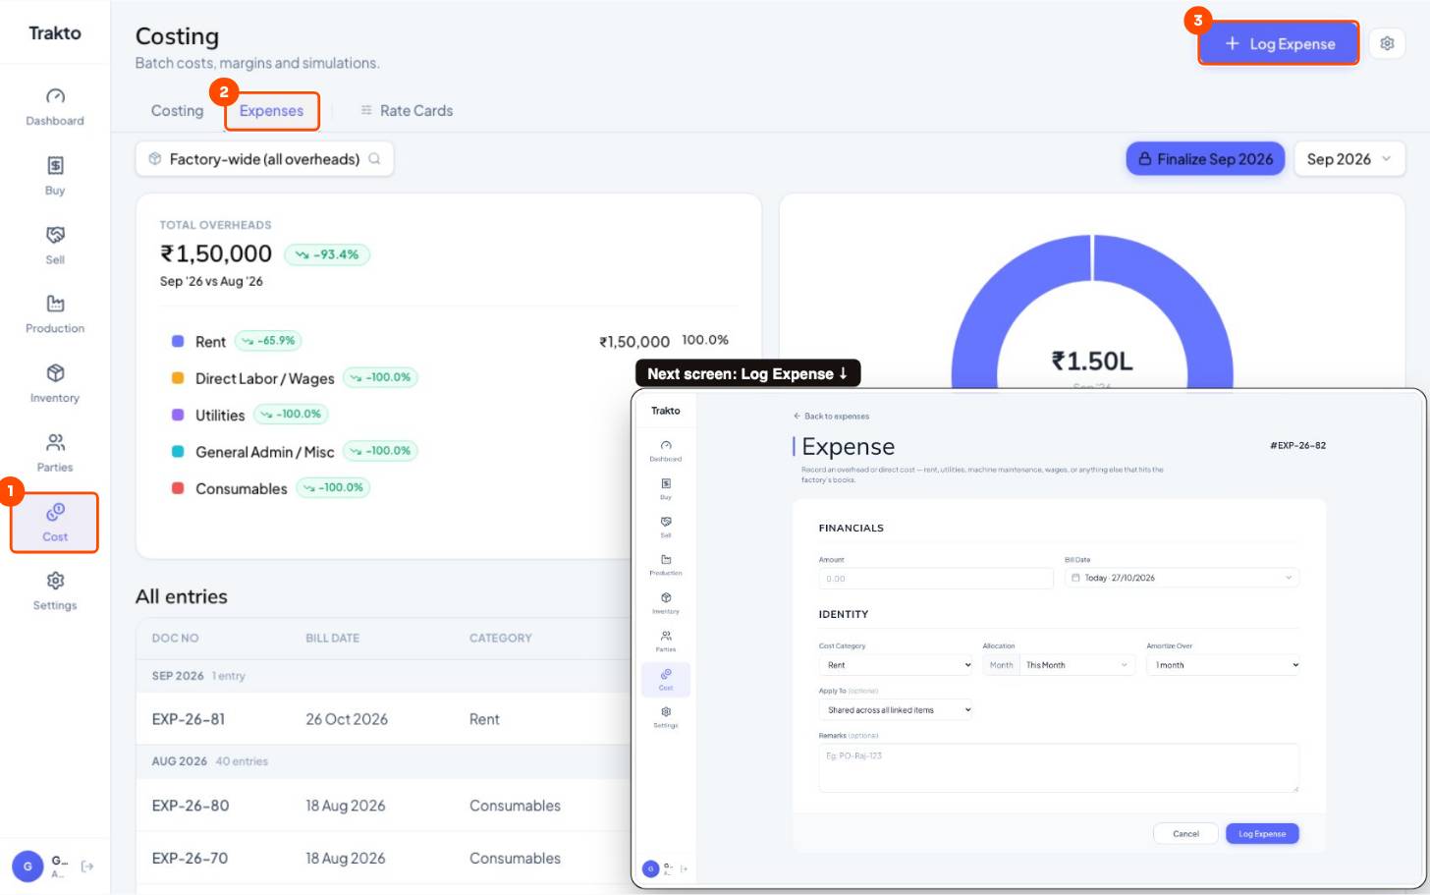Open Dashboard in the main sidebar
This screenshot has width=1430, height=895.
coord(55,107)
